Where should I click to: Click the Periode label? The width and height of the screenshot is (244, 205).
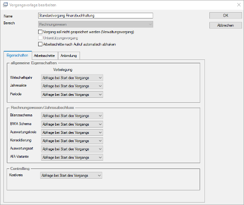(x=16, y=94)
